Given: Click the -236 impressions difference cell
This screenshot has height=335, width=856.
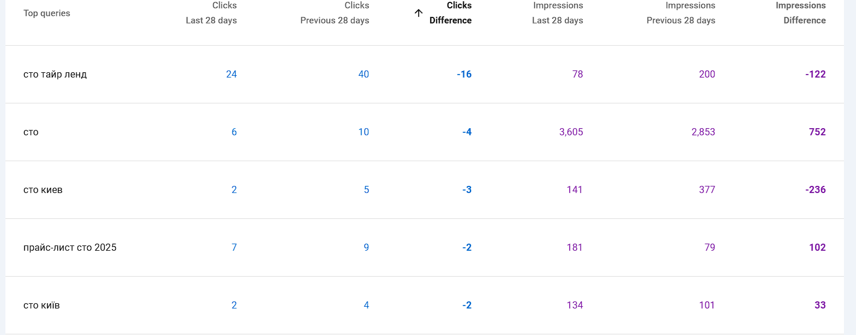Looking at the screenshot, I should click(815, 190).
